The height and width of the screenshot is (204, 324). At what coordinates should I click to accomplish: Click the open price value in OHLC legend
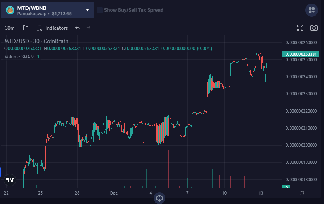coord(25,48)
